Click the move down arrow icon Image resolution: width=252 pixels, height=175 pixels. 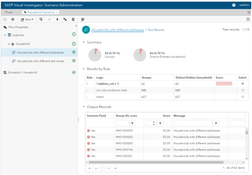[57, 19]
